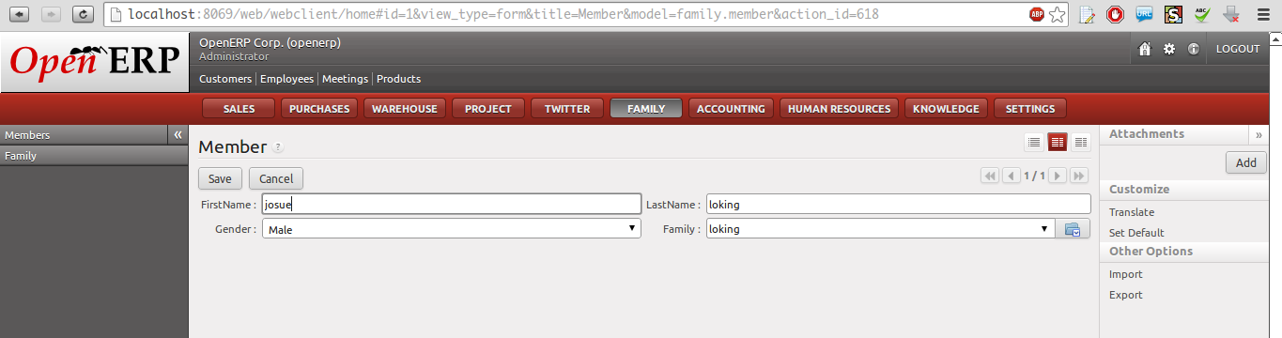
Task: Focus the LastName input field
Action: coord(898,204)
